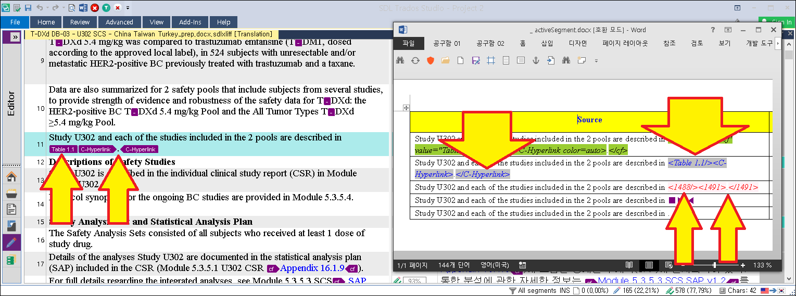Screen dimensions: 796x296
Task: Click the orange shield icon in Word toolbar
Action: click(430, 60)
